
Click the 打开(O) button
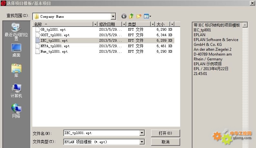(x=165, y=133)
